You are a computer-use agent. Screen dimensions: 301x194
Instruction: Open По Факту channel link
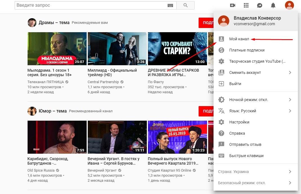click(x=156, y=82)
